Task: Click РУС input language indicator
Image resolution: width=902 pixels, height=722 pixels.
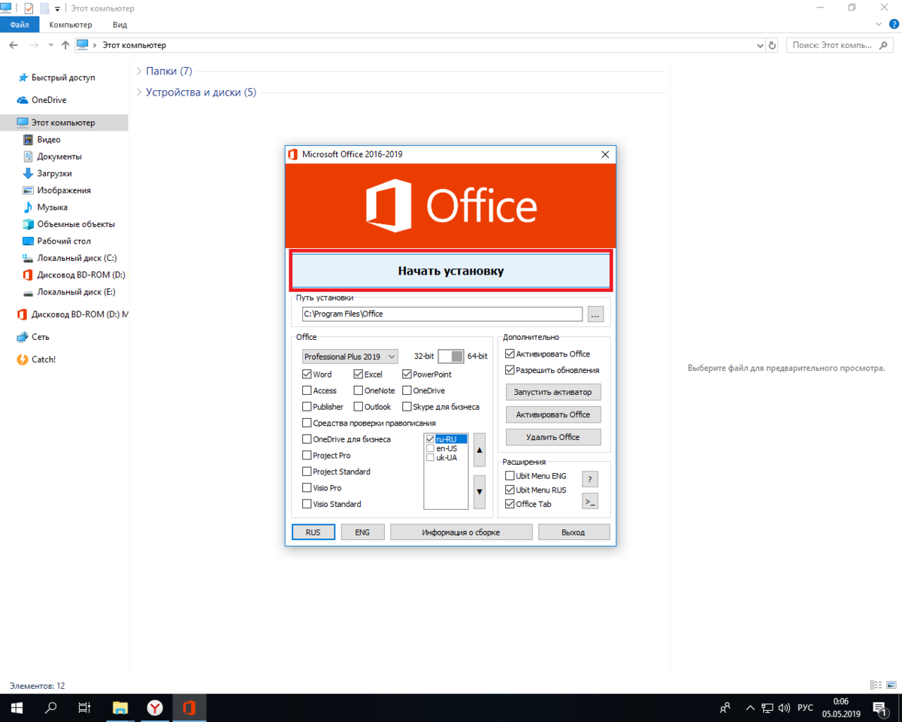Action: click(805, 708)
